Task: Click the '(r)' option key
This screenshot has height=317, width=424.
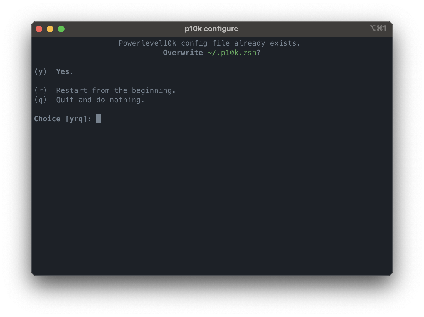Action: click(41, 90)
